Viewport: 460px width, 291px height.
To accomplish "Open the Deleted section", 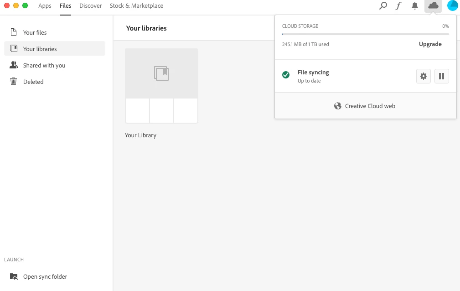I will (55, 82).
